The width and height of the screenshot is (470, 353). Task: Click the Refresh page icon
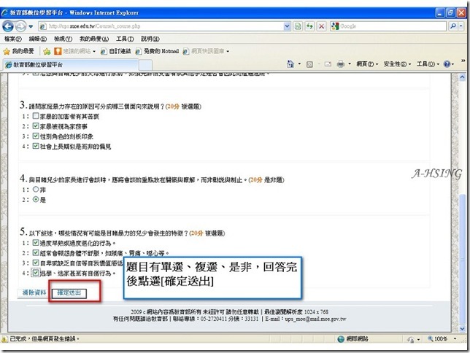(309, 26)
